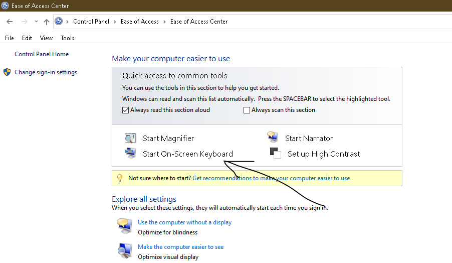Click the Optimize visual display text
Image resolution: width=452 pixels, height=263 pixels.
click(168, 257)
